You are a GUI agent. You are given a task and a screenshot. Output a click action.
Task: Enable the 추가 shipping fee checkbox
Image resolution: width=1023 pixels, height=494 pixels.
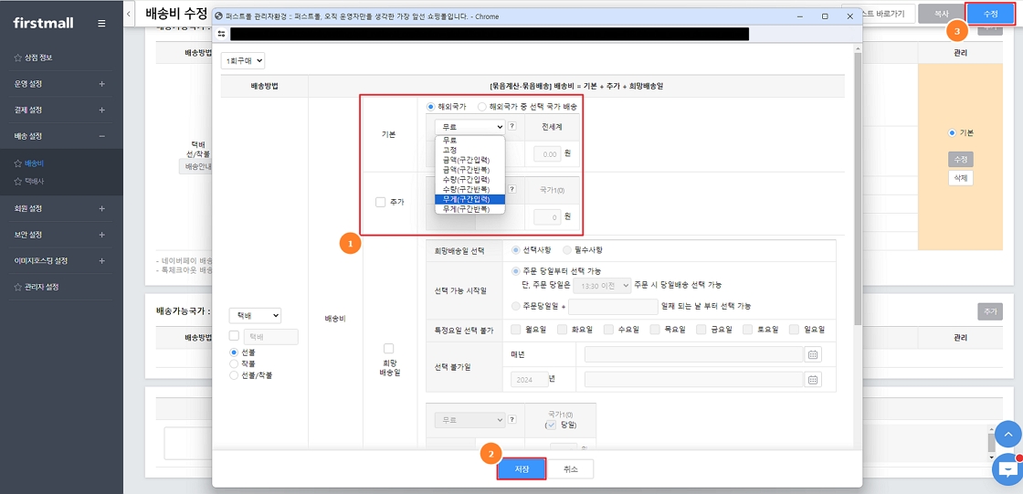coord(380,202)
